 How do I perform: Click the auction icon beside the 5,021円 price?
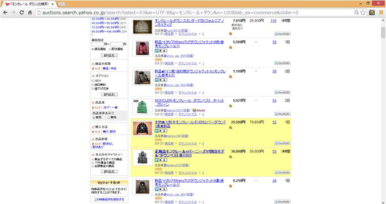(x=230, y=106)
